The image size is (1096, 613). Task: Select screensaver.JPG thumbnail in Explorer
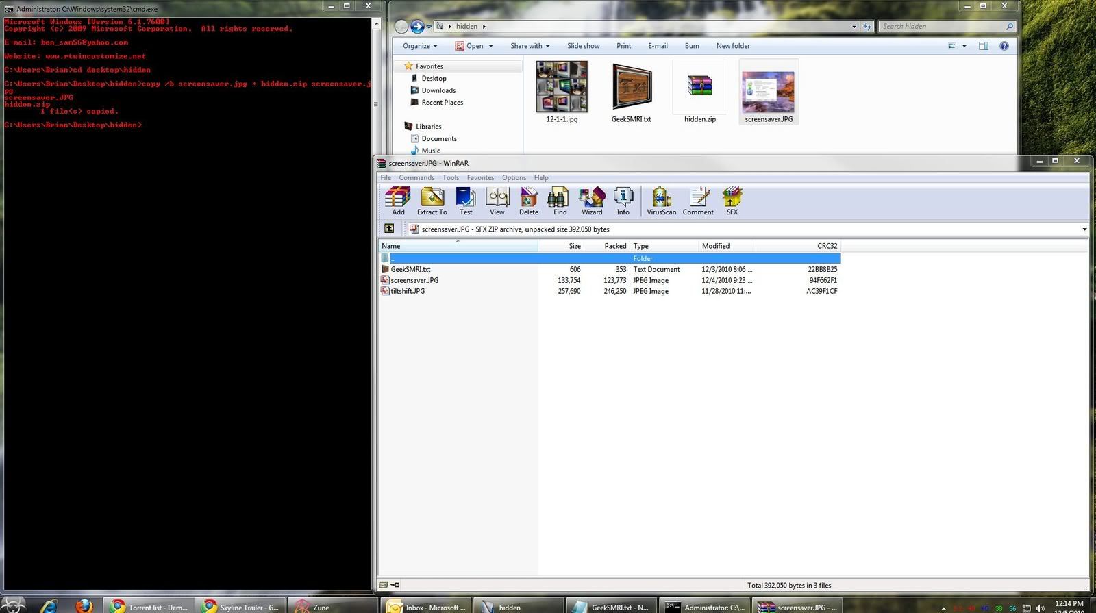[769, 92]
